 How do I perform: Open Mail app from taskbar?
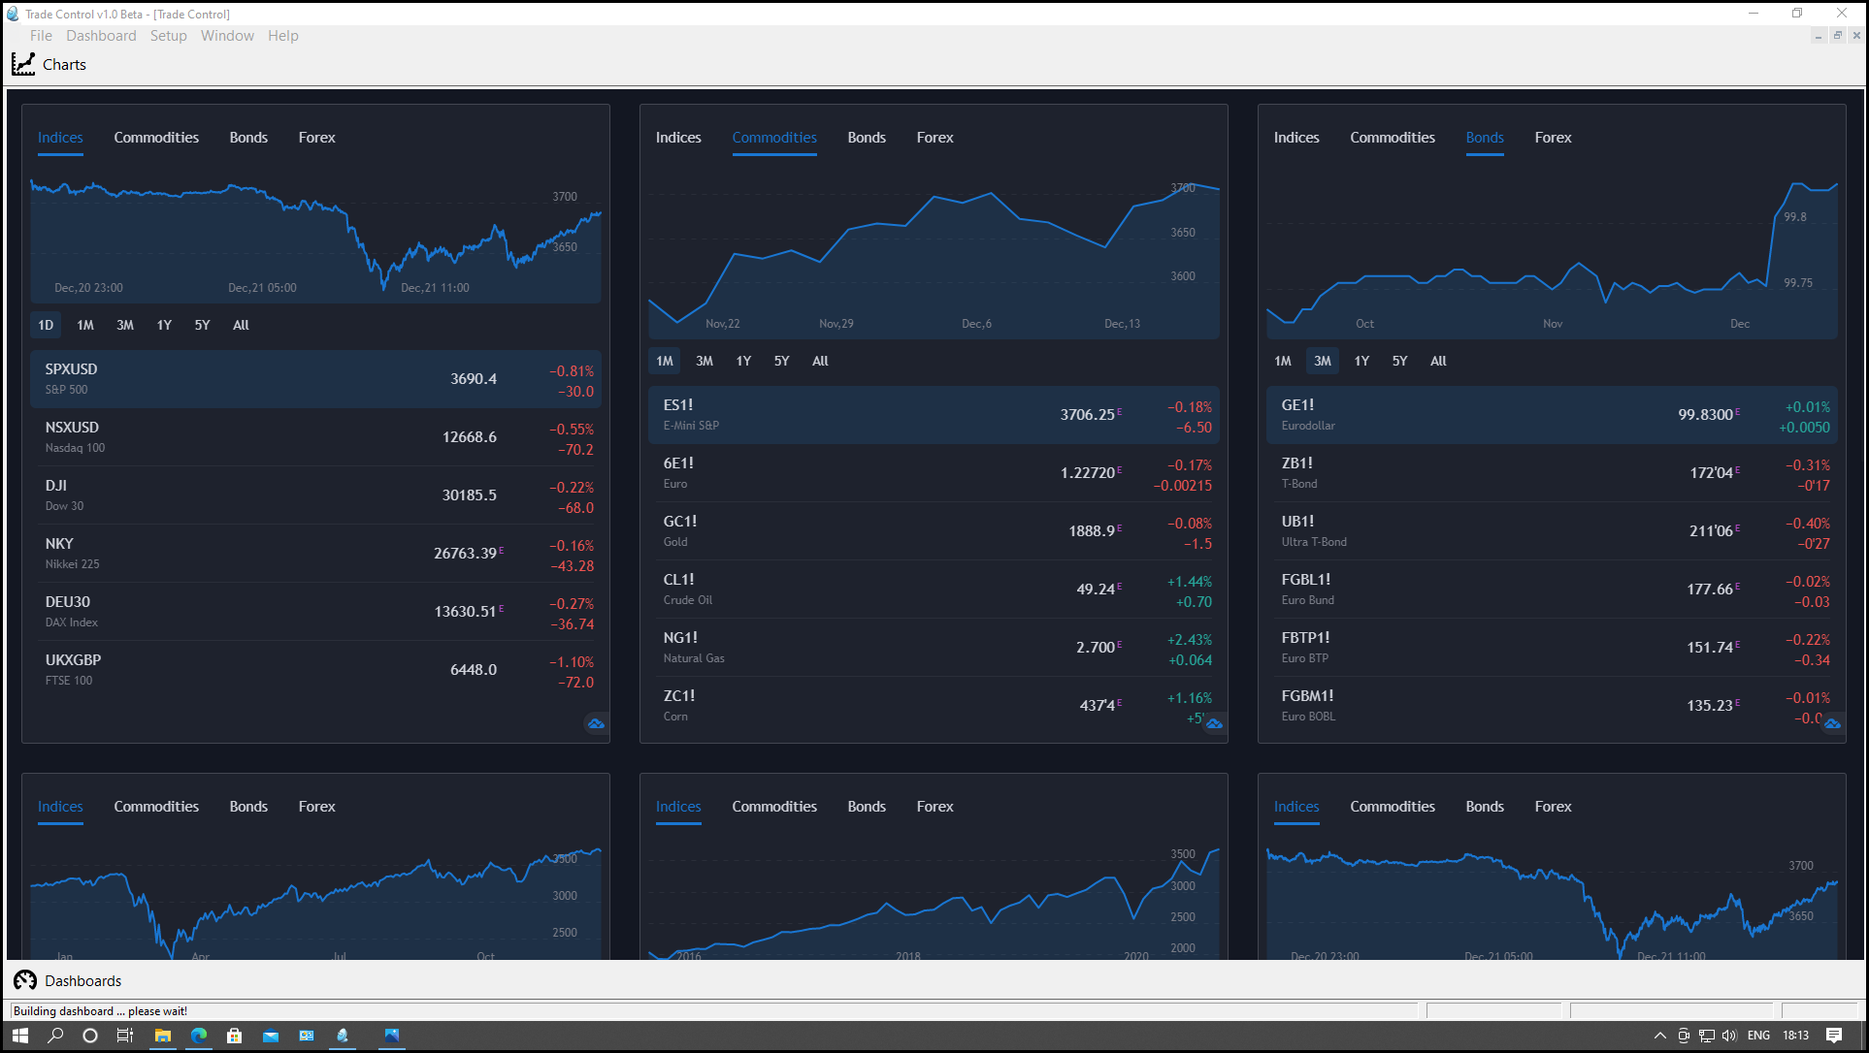[x=271, y=1036]
